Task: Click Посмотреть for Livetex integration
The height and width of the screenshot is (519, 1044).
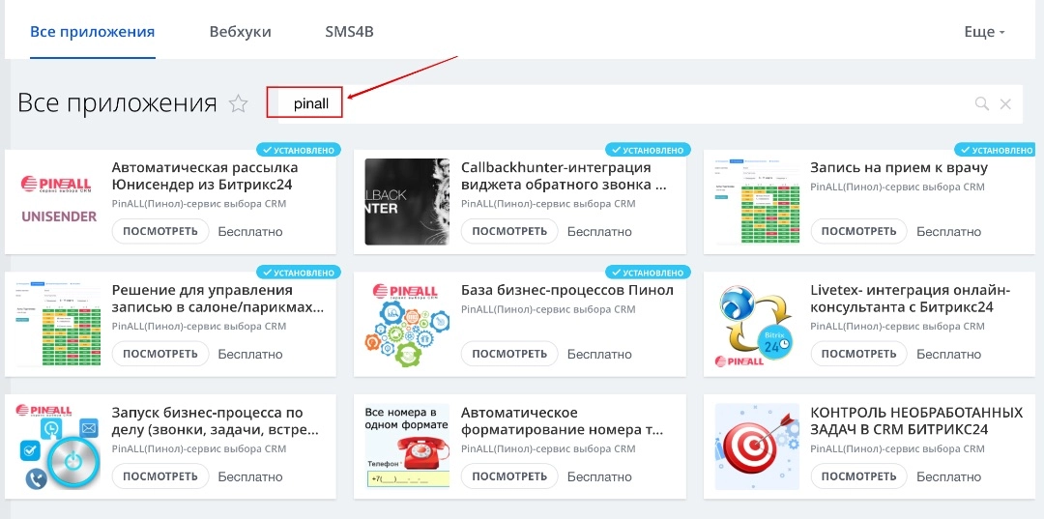Action: point(858,354)
